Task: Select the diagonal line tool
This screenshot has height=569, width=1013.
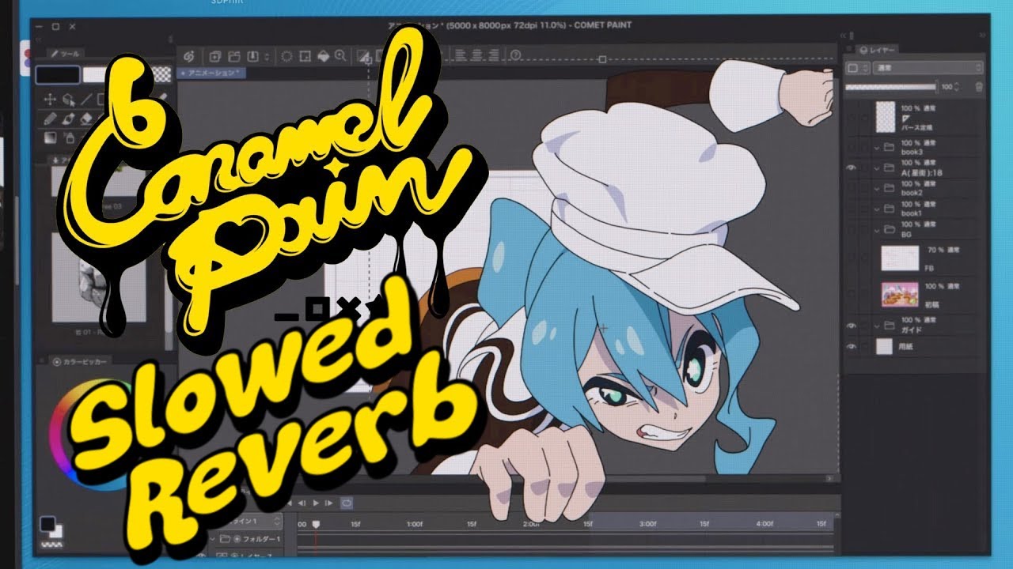Action: pyautogui.click(x=88, y=100)
